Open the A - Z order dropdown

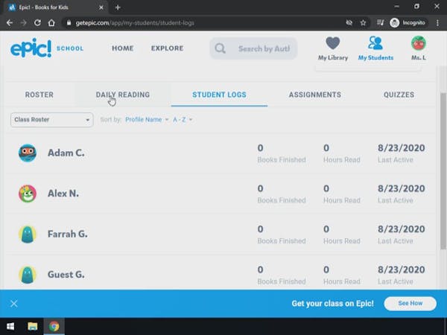(183, 120)
